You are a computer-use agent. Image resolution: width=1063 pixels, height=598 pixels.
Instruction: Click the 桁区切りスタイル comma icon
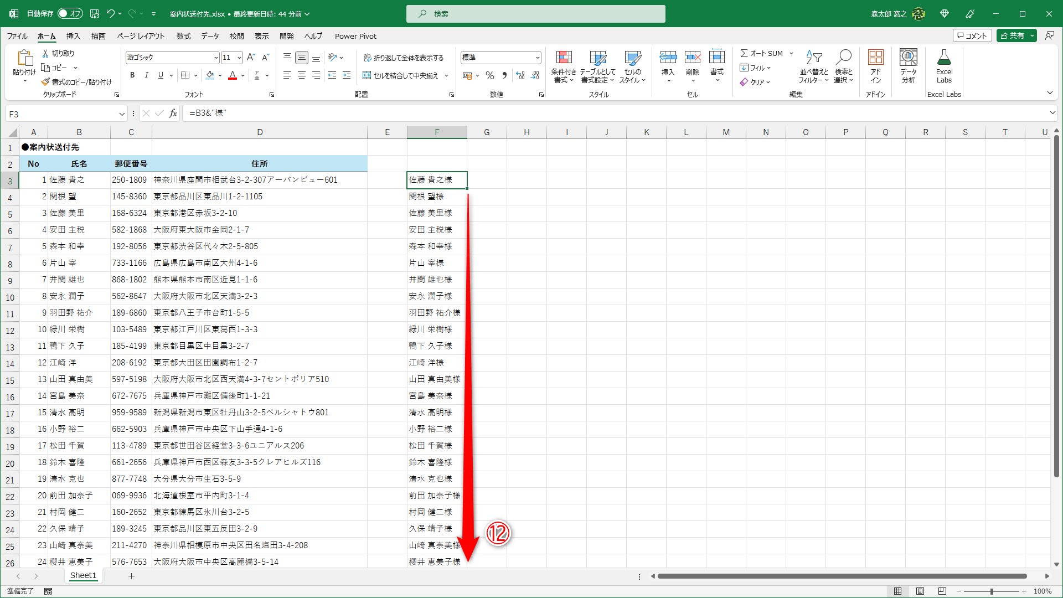tap(504, 75)
